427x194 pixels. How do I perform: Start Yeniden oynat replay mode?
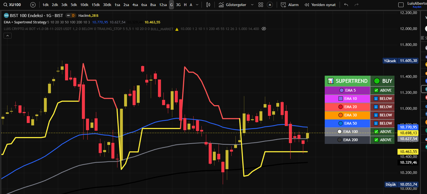[320, 5]
